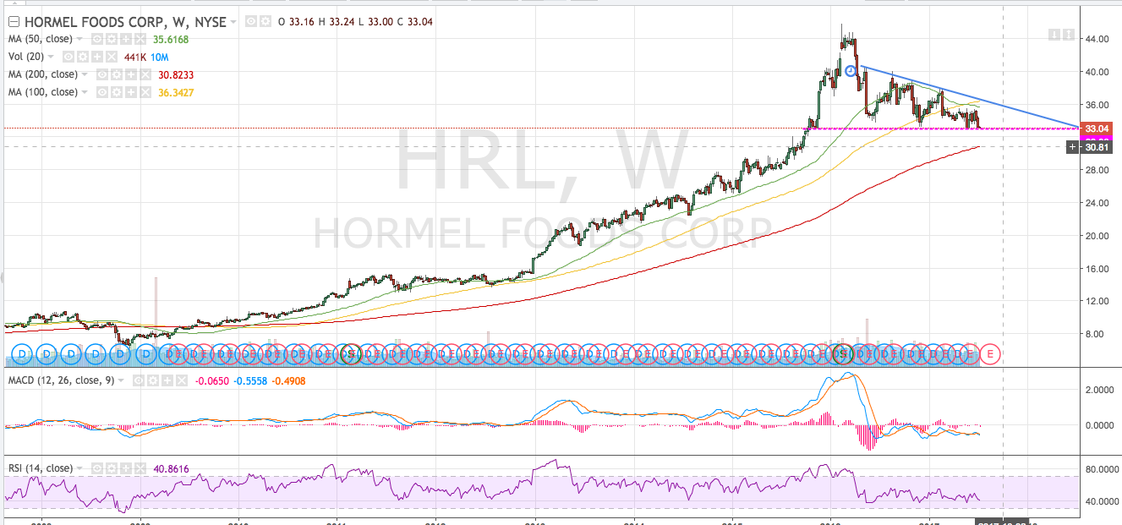Collapse the legend using the minus box
1122x525 pixels.
(x=13, y=22)
